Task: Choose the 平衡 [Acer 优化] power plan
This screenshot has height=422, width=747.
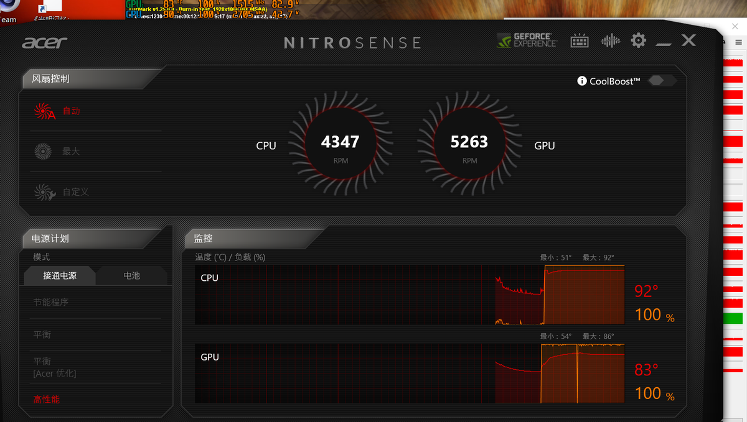Action: coord(55,367)
